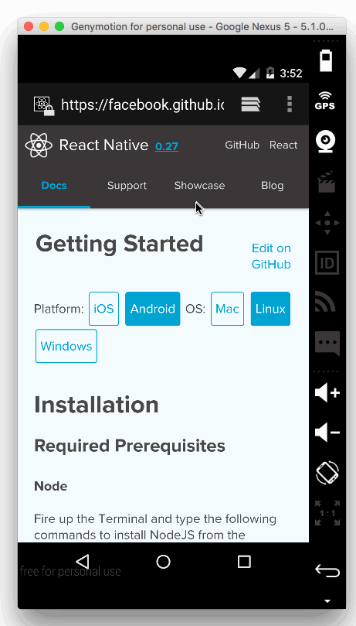The width and height of the screenshot is (356, 626).
Task: Click the volume up speaker icon
Action: tap(327, 392)
